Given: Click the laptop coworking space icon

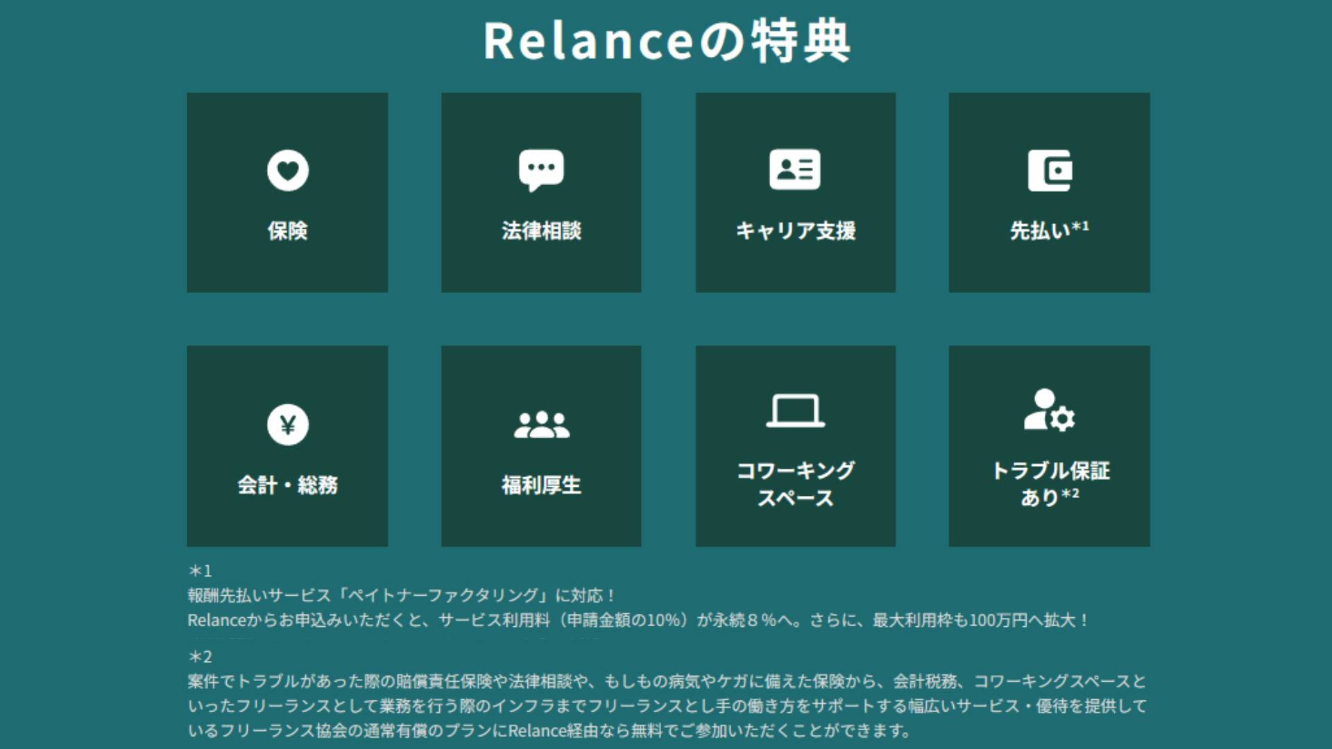Looking at the screenshot, I should click(x=795, y=411).
